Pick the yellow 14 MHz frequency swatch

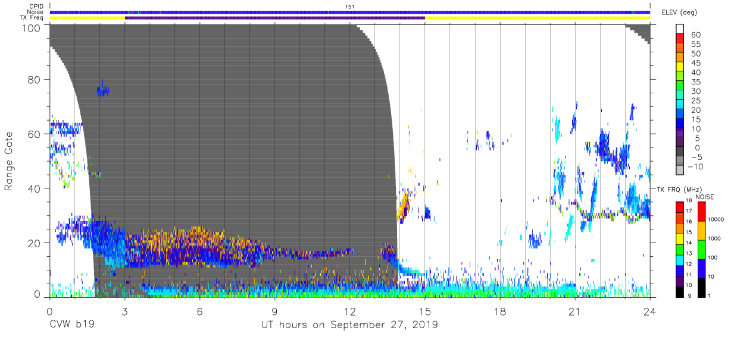point(681,238)
